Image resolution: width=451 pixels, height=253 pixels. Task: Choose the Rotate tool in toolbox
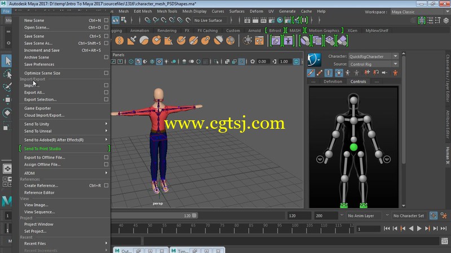[x=7, y=112]
